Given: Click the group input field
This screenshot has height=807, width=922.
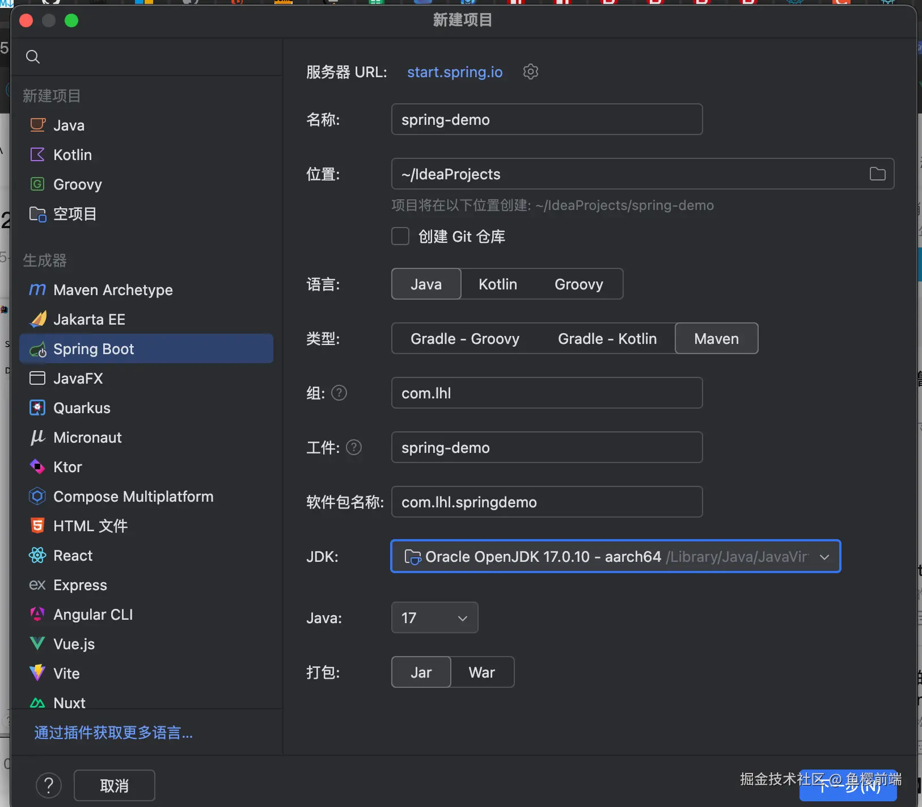Looking at the screenshot, I should pyautogui.click(x=547, y=393).
